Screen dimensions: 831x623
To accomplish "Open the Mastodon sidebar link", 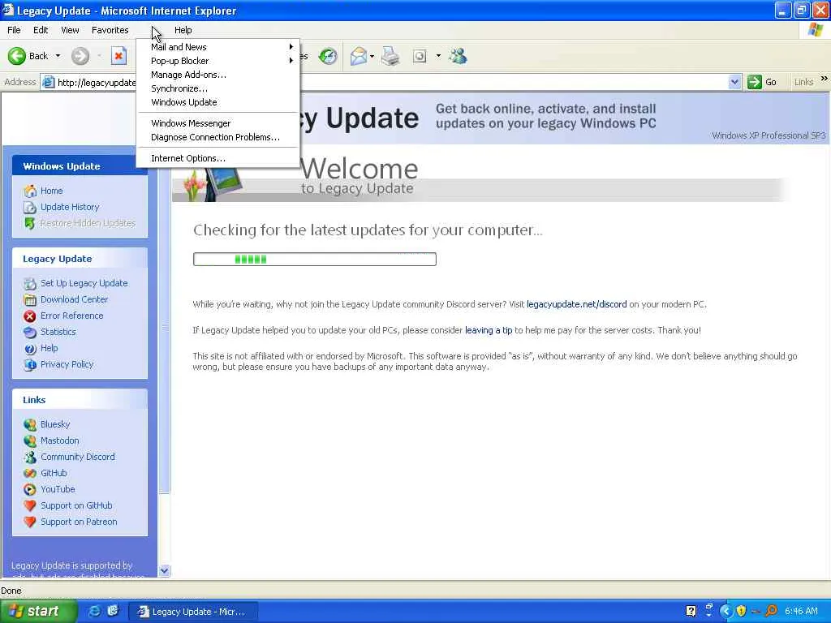I will (60, 440).
